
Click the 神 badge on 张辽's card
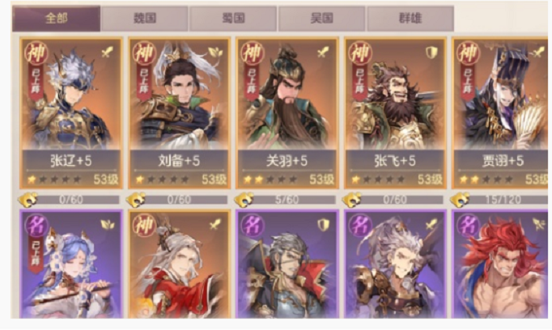36,53
